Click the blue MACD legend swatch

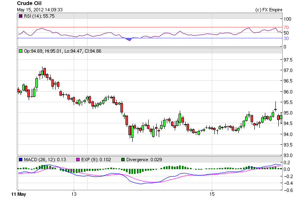click(x=21, y=160)
